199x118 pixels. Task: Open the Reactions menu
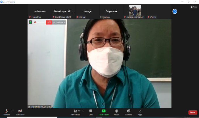(x=128, y=112)
